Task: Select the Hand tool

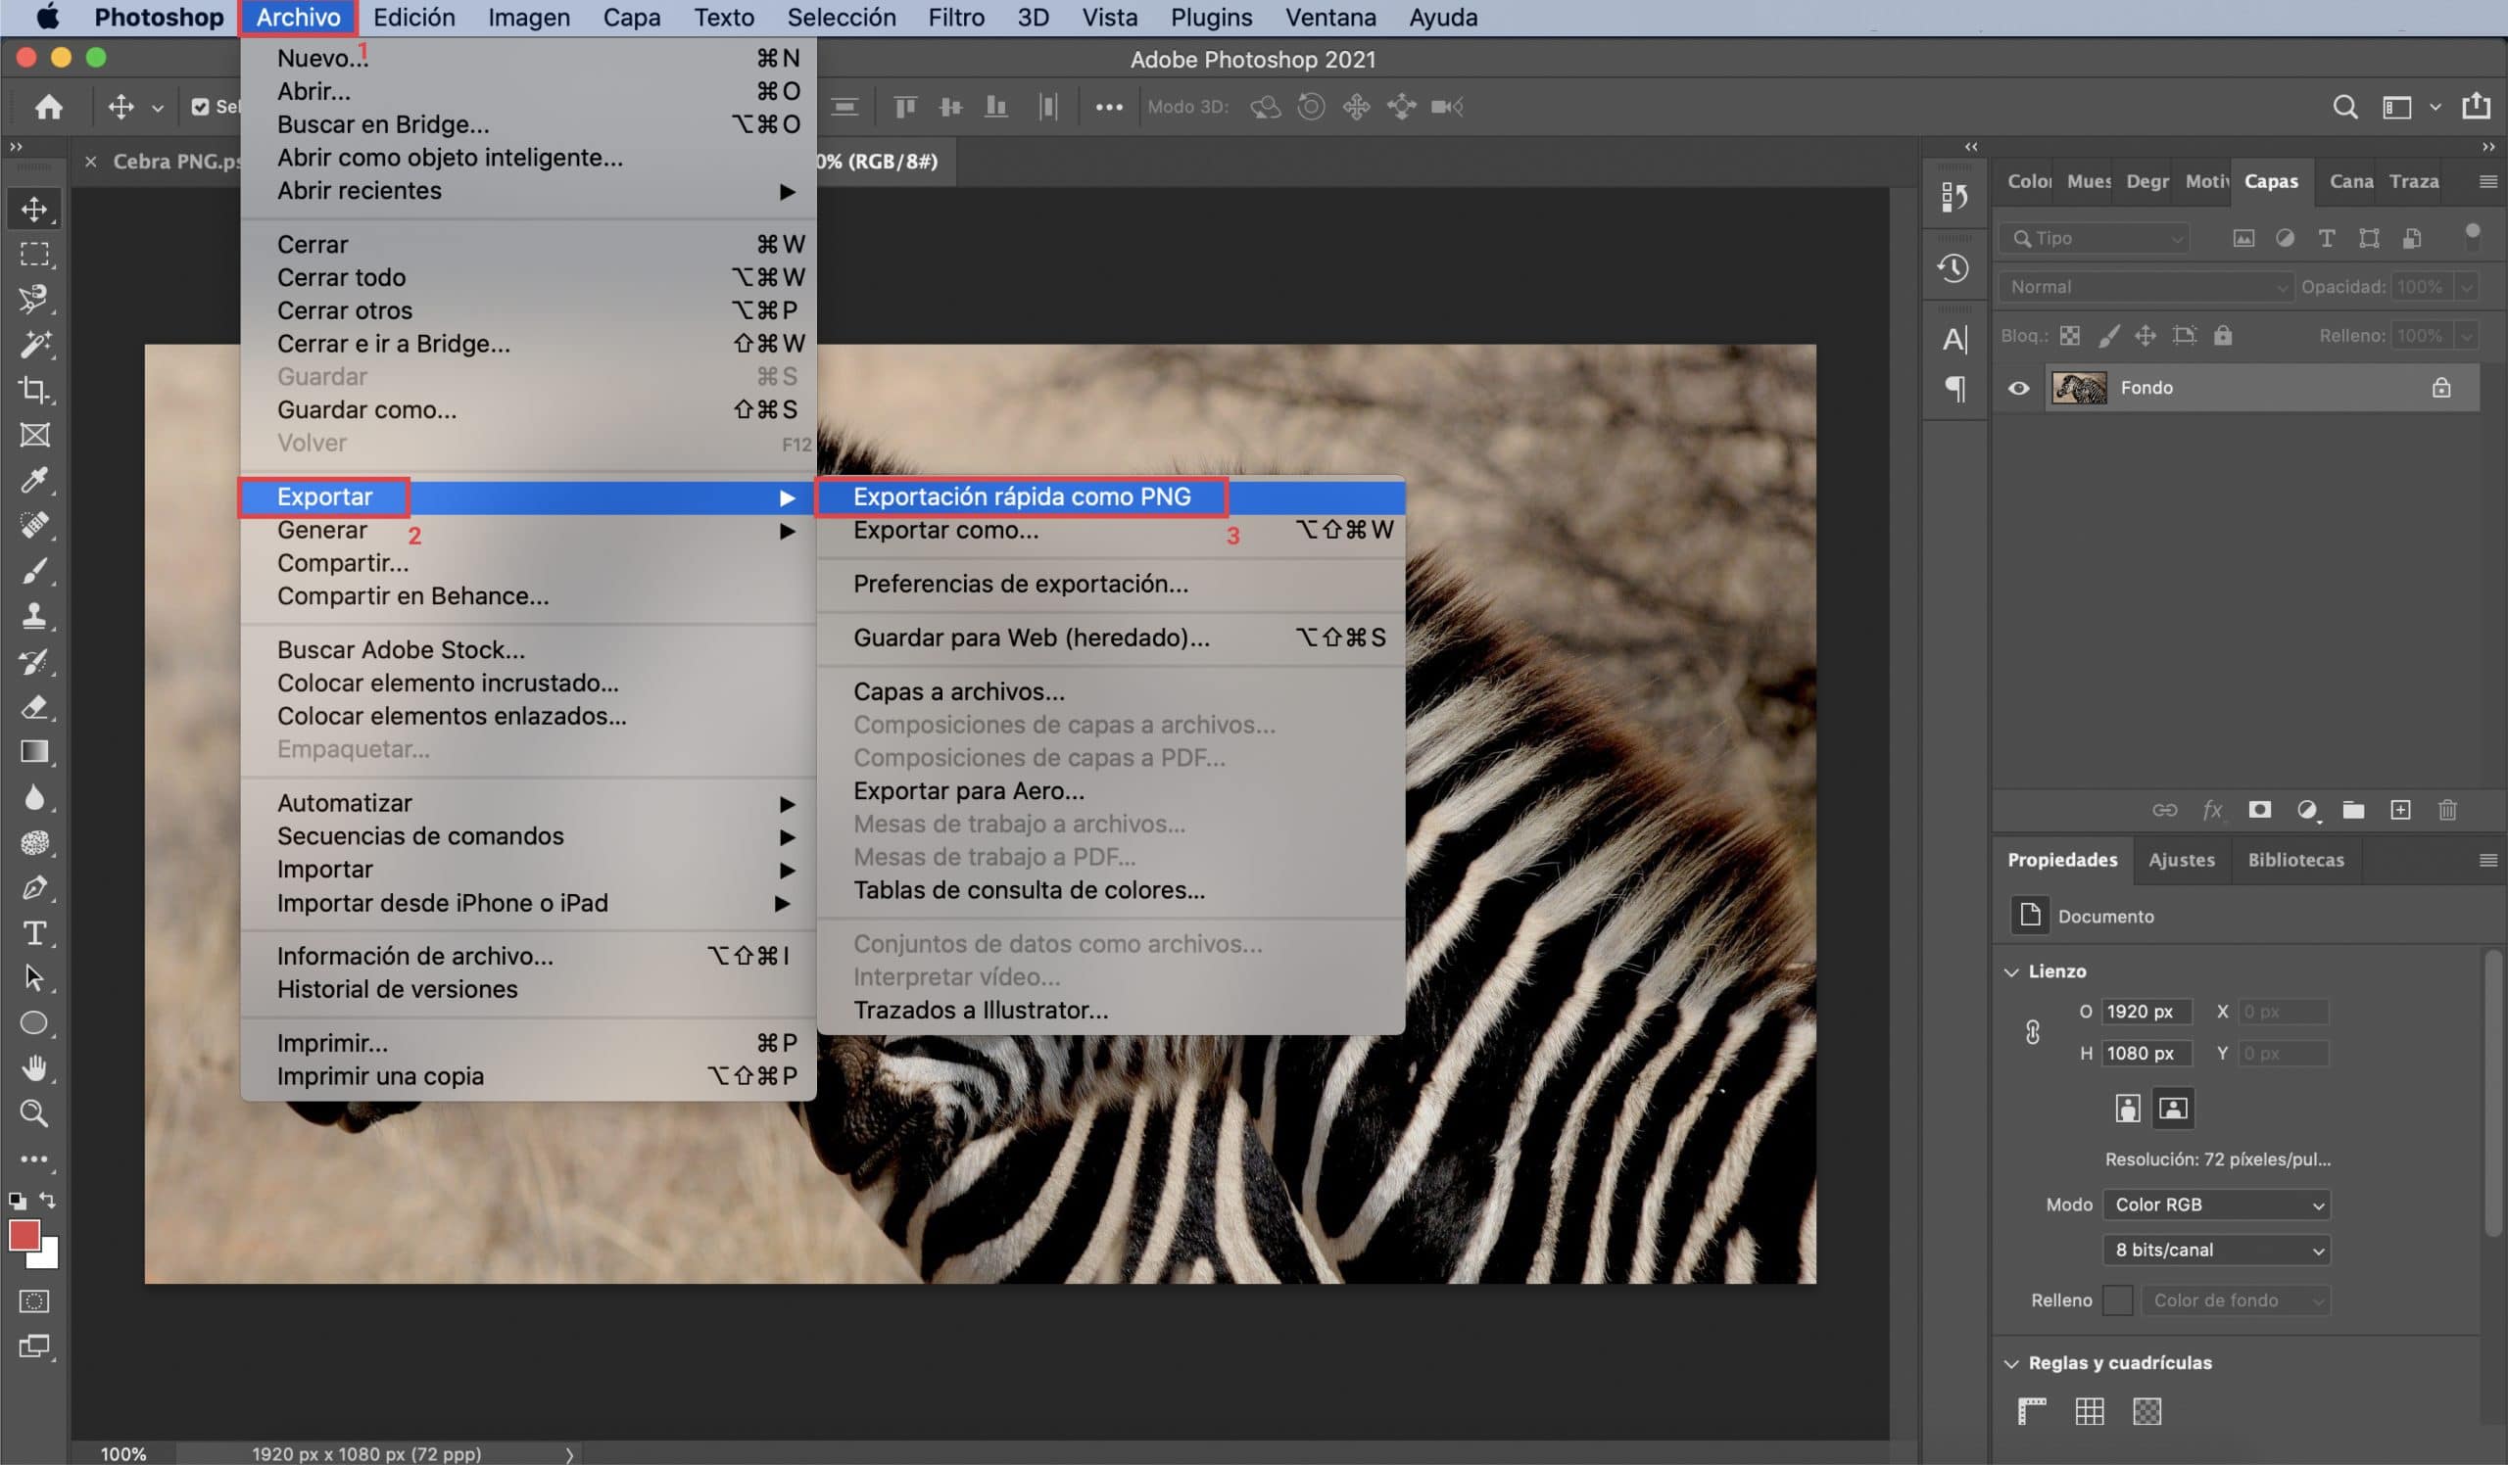Action: pos(35,1068)
